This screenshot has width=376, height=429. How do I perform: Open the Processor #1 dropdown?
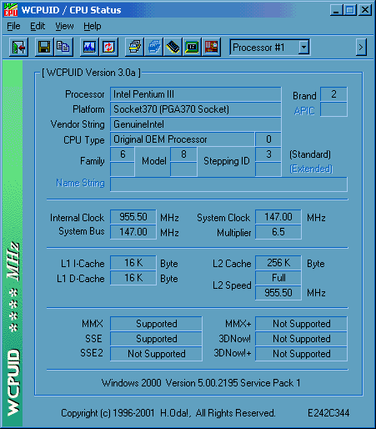pos(304,47)
